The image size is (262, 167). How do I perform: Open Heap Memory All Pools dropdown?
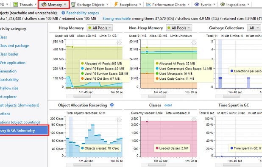(100, 28)
